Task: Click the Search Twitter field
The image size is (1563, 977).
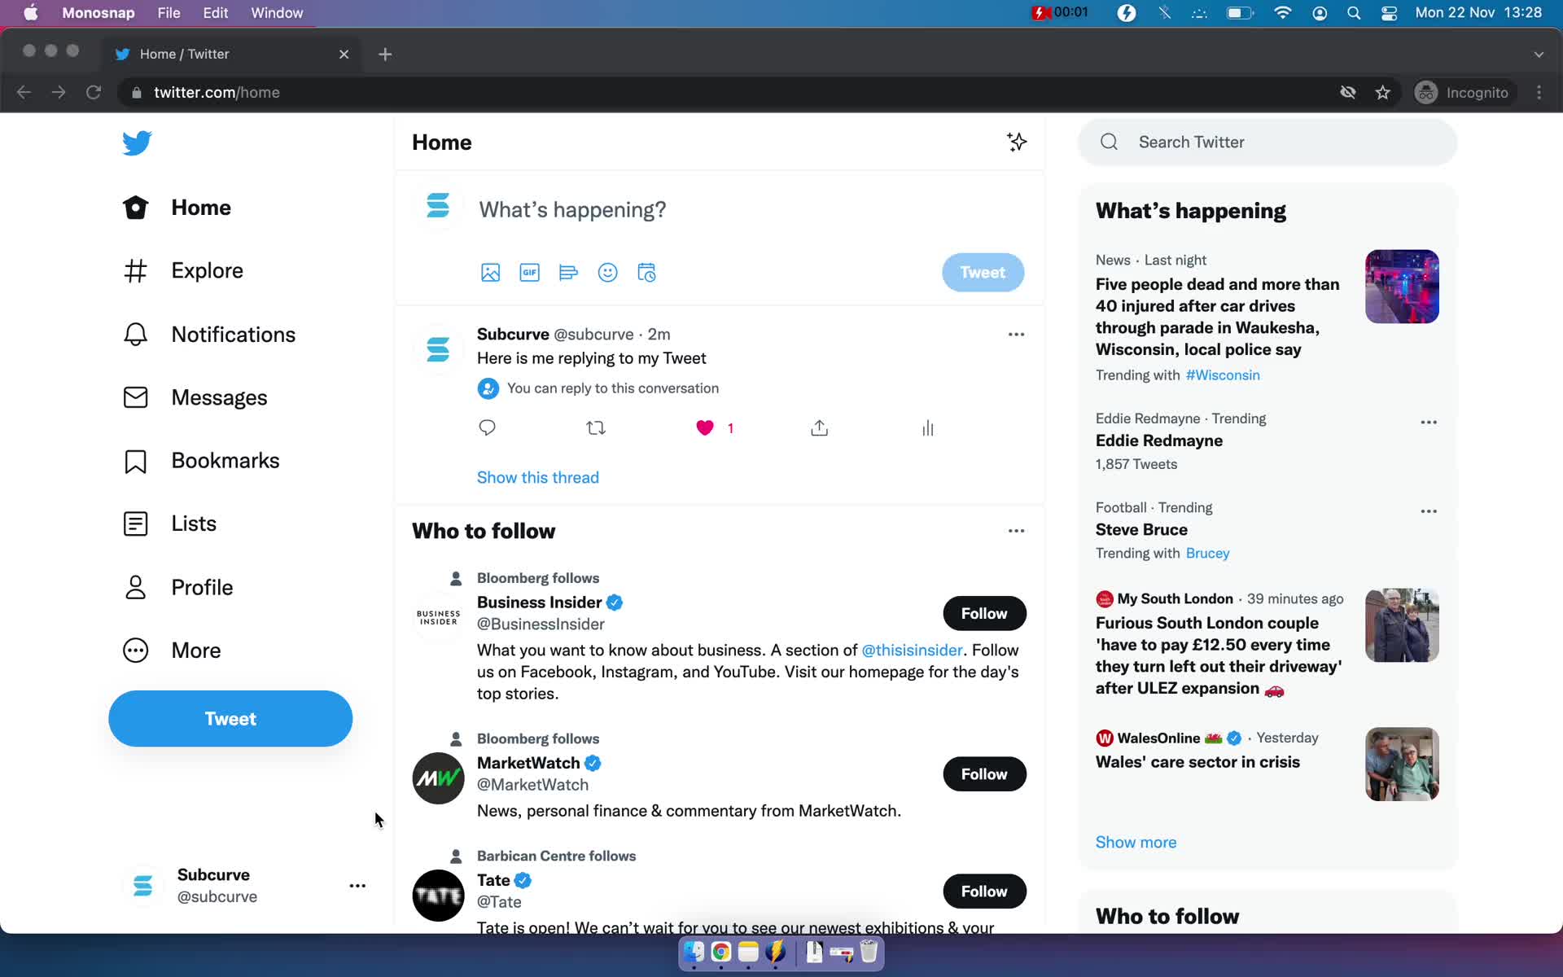Action: [x=1267, y=142]
